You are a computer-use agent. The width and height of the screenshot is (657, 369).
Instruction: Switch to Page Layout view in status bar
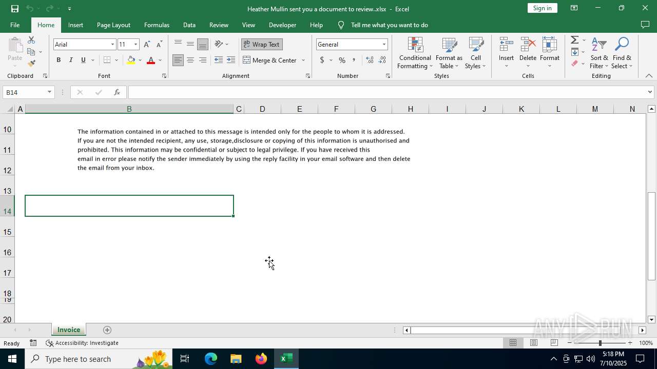(x=533, y=343)
